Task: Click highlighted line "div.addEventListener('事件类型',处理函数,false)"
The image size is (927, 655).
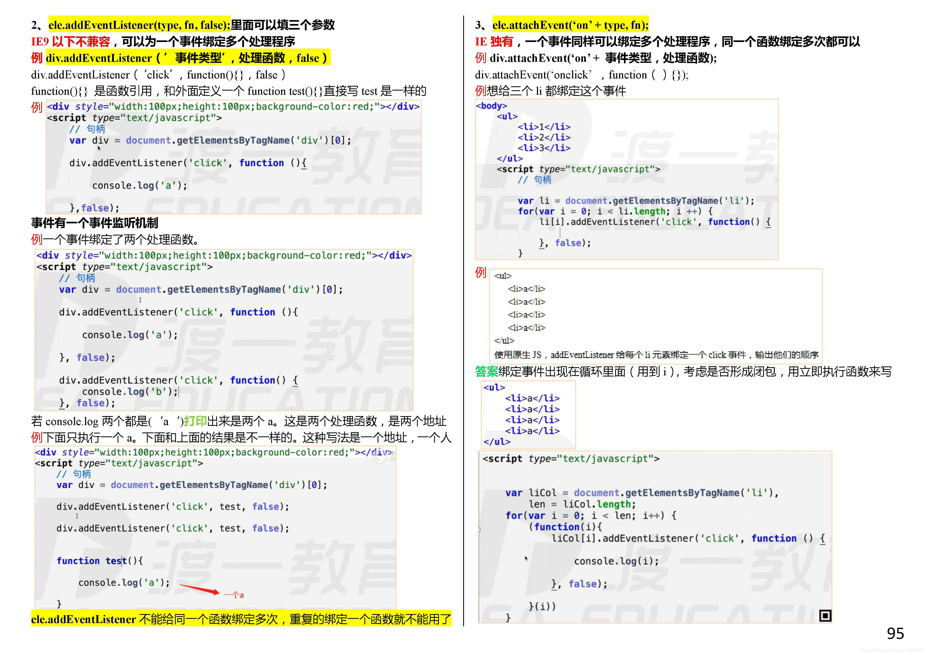Action: tap(188, 58)
